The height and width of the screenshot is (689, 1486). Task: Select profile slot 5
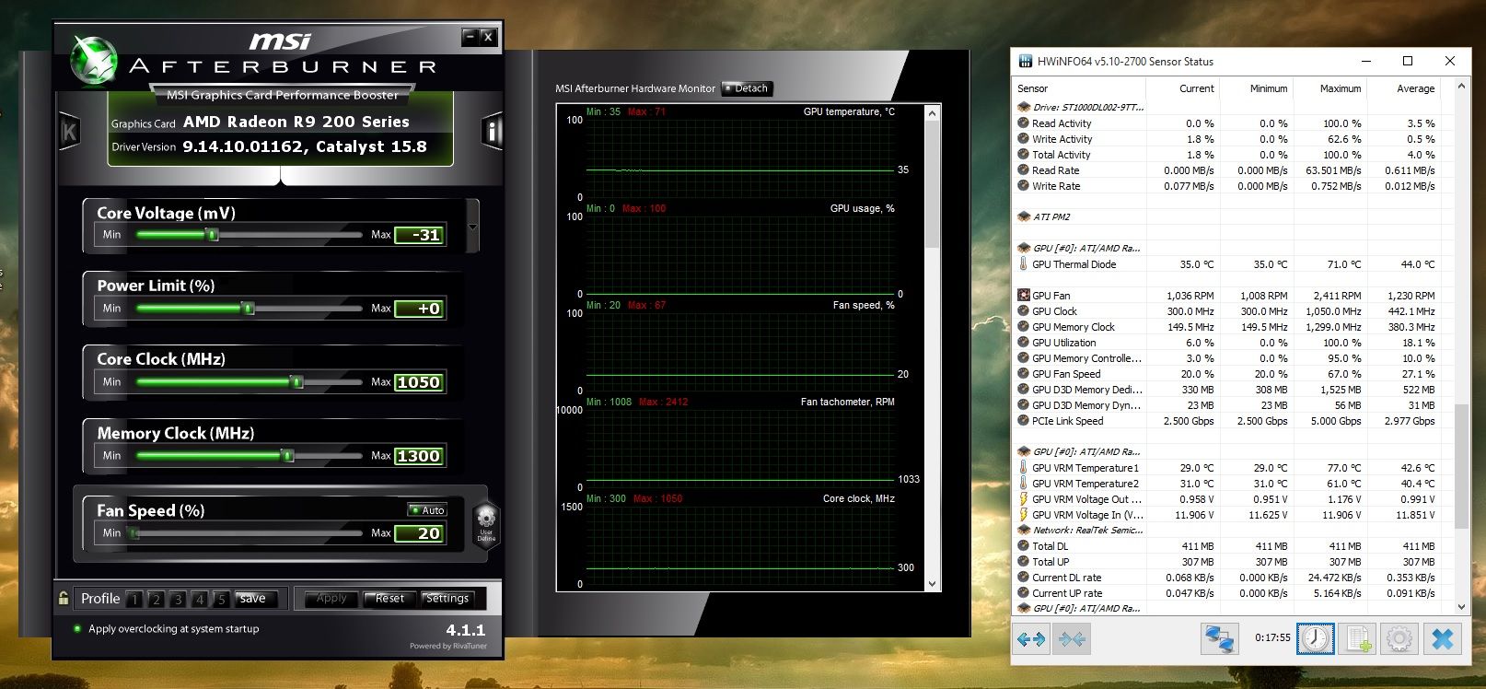click(220, 599)
